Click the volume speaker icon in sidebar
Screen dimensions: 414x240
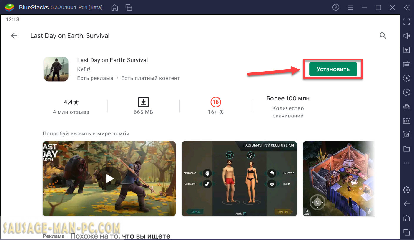tap(407, 36)
